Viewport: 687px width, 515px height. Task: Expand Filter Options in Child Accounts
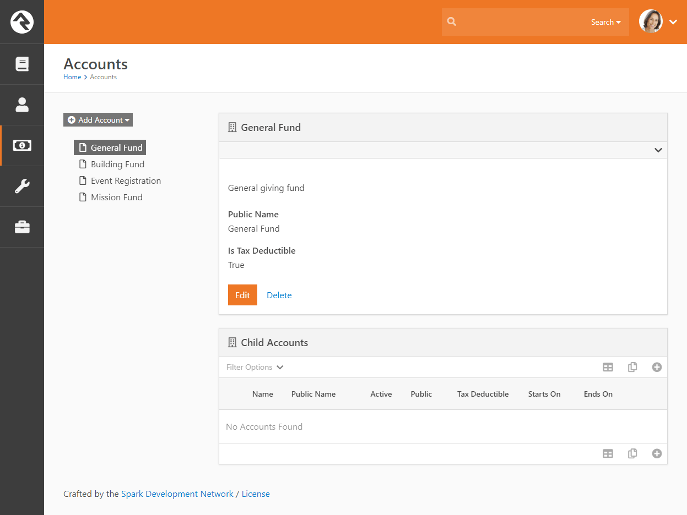[255, 367]
